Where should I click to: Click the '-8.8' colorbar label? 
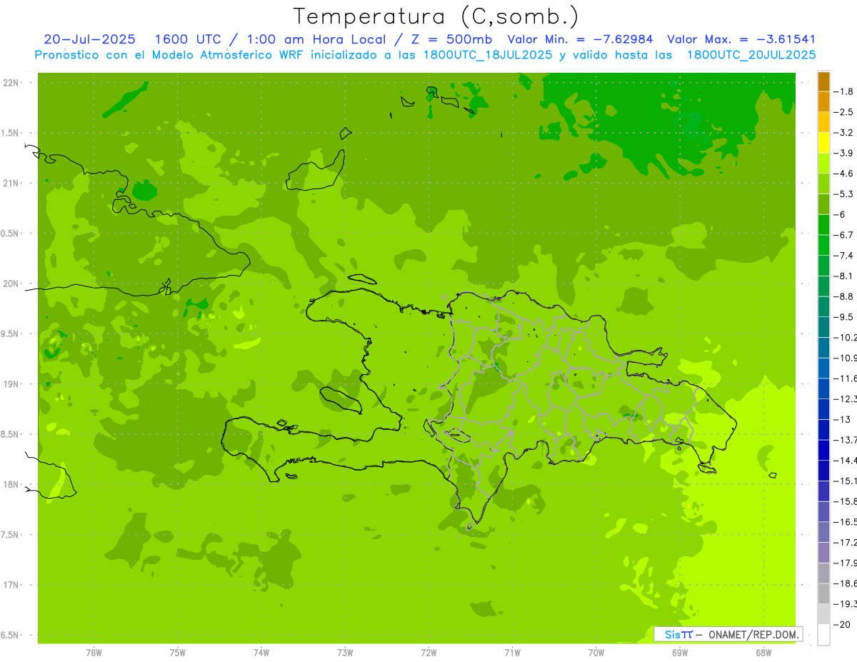pos(845,296)
